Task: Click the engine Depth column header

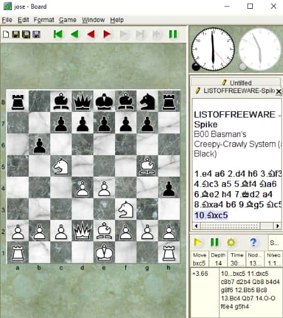Action: point(218,255)
